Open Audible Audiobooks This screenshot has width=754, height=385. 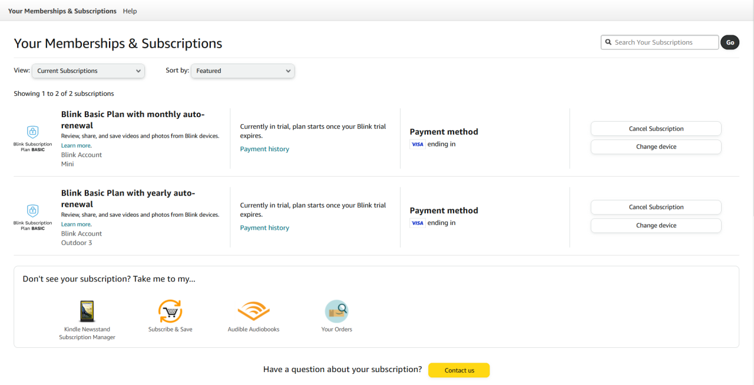tap(253, 310)
